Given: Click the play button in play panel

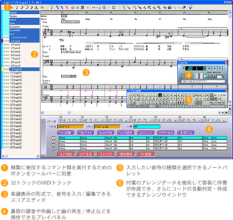Looking at the screenshot, I should point(220,68).
